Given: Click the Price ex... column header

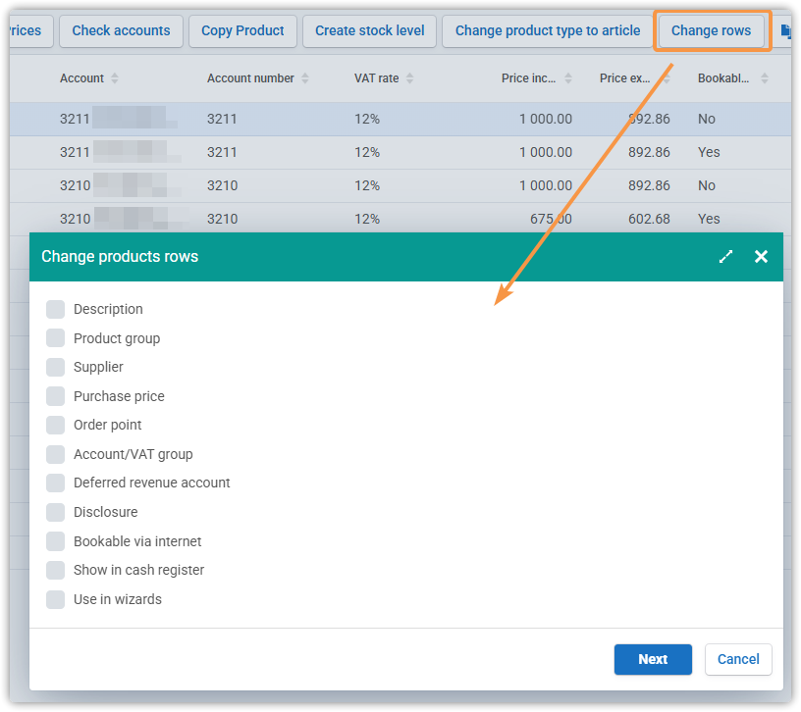Looking at the screenshot, I should pyautogui.click(x=624, y=78).
